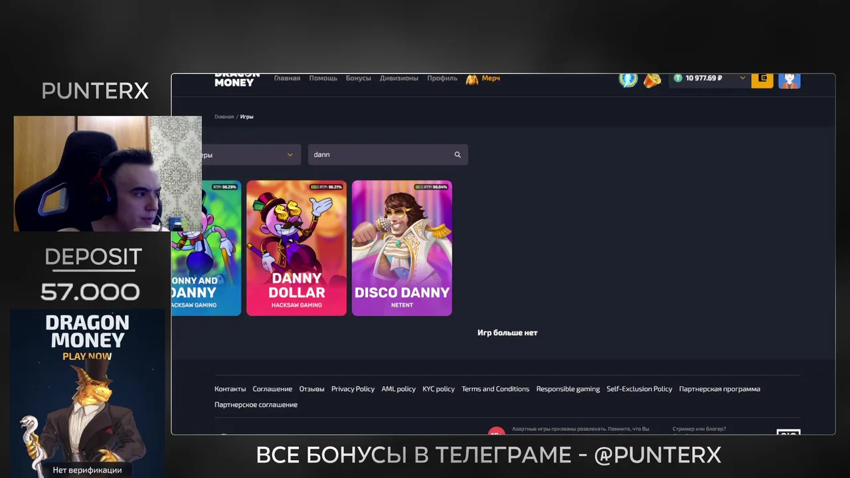
Task: Open the user avatar profile
Action: pyautogui.click(x=790, y=80)
